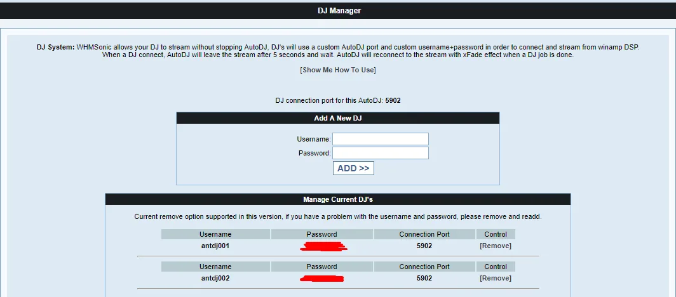Remove the DJ antdj001

click(x=496, y=246)
